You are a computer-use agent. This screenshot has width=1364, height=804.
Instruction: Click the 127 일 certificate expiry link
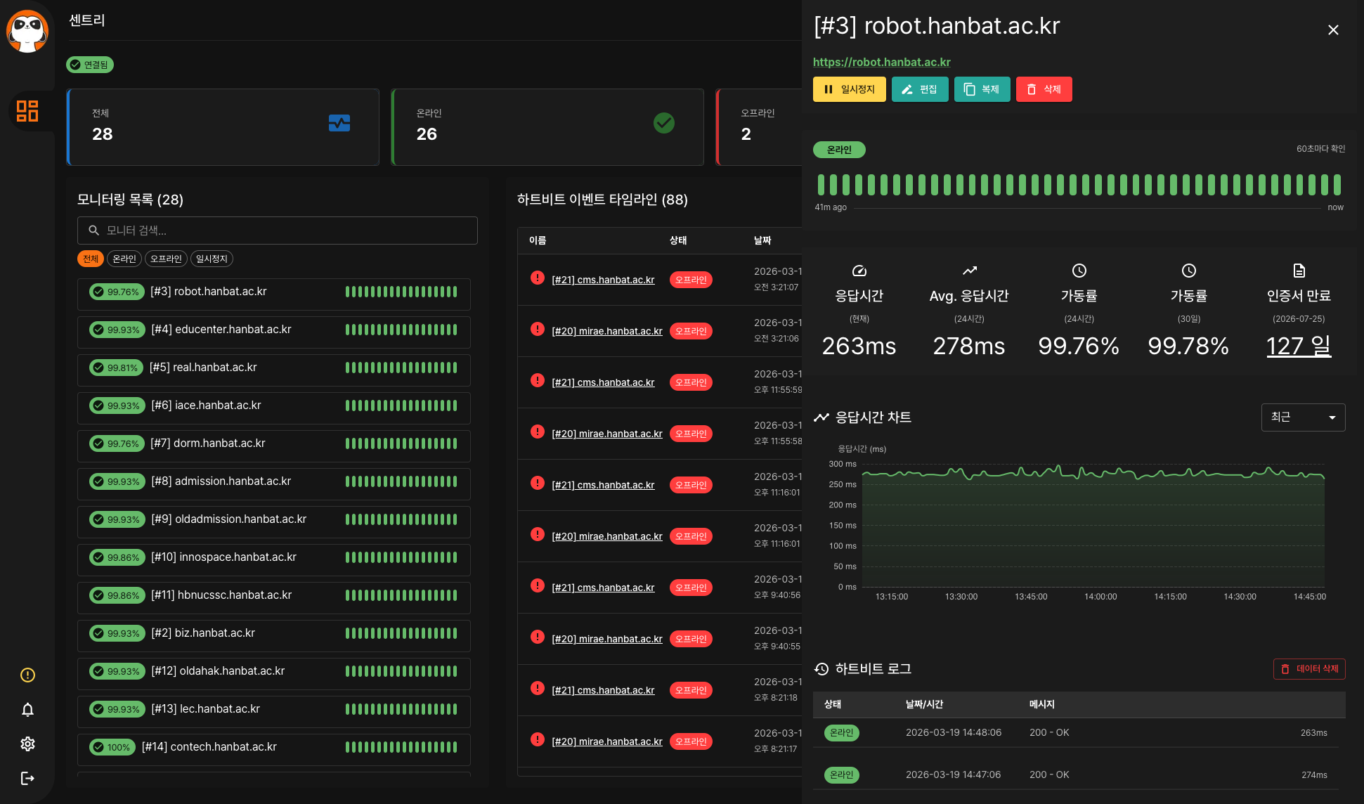pyautogui.click(x=1299, y=345)
